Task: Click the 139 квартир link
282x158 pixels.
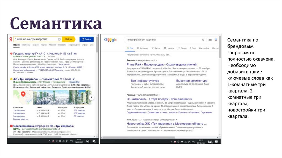Action: 79,113
